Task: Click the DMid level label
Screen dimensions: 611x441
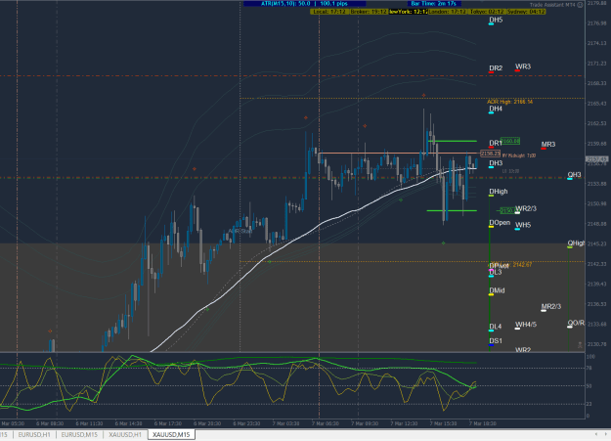Action: click(497, 290)
